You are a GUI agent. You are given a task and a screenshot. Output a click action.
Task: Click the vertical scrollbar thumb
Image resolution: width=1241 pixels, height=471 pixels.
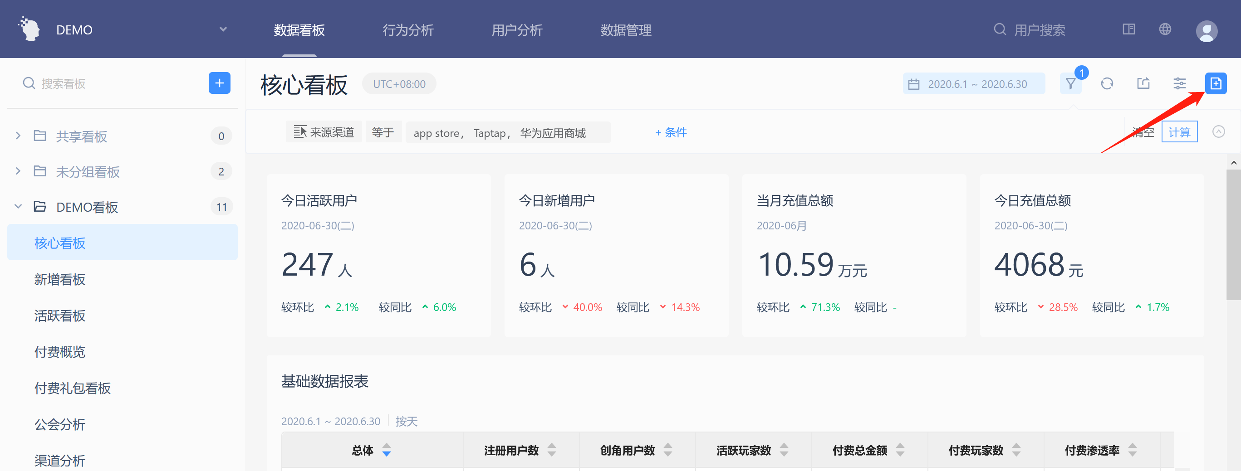coord(1234,235)
